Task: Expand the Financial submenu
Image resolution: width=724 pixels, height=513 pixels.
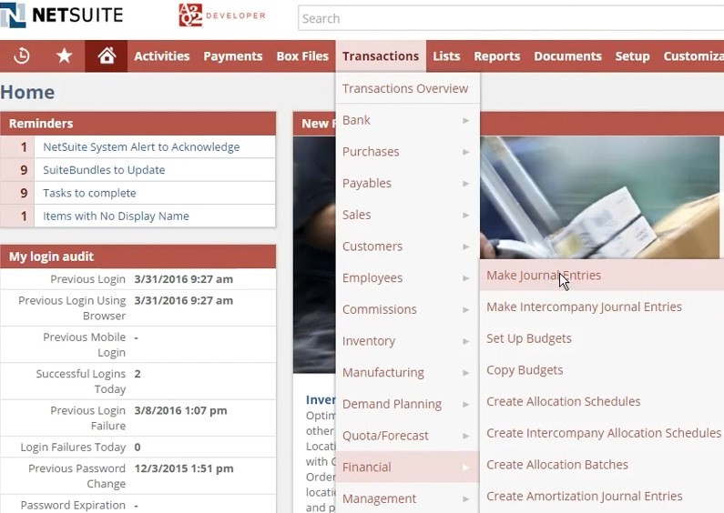Action: (408, 467)
